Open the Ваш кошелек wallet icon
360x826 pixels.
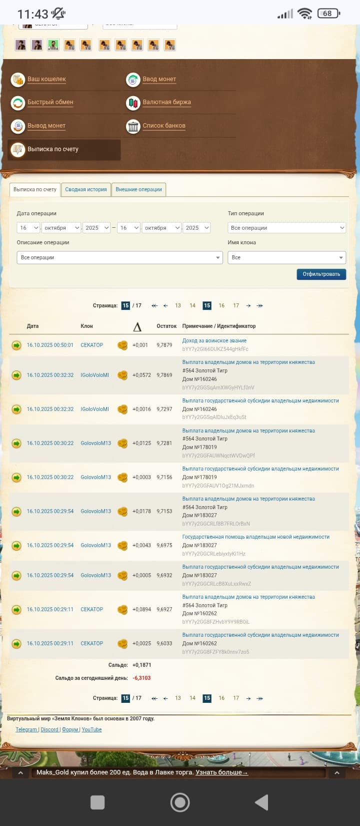tap(18, 80)
